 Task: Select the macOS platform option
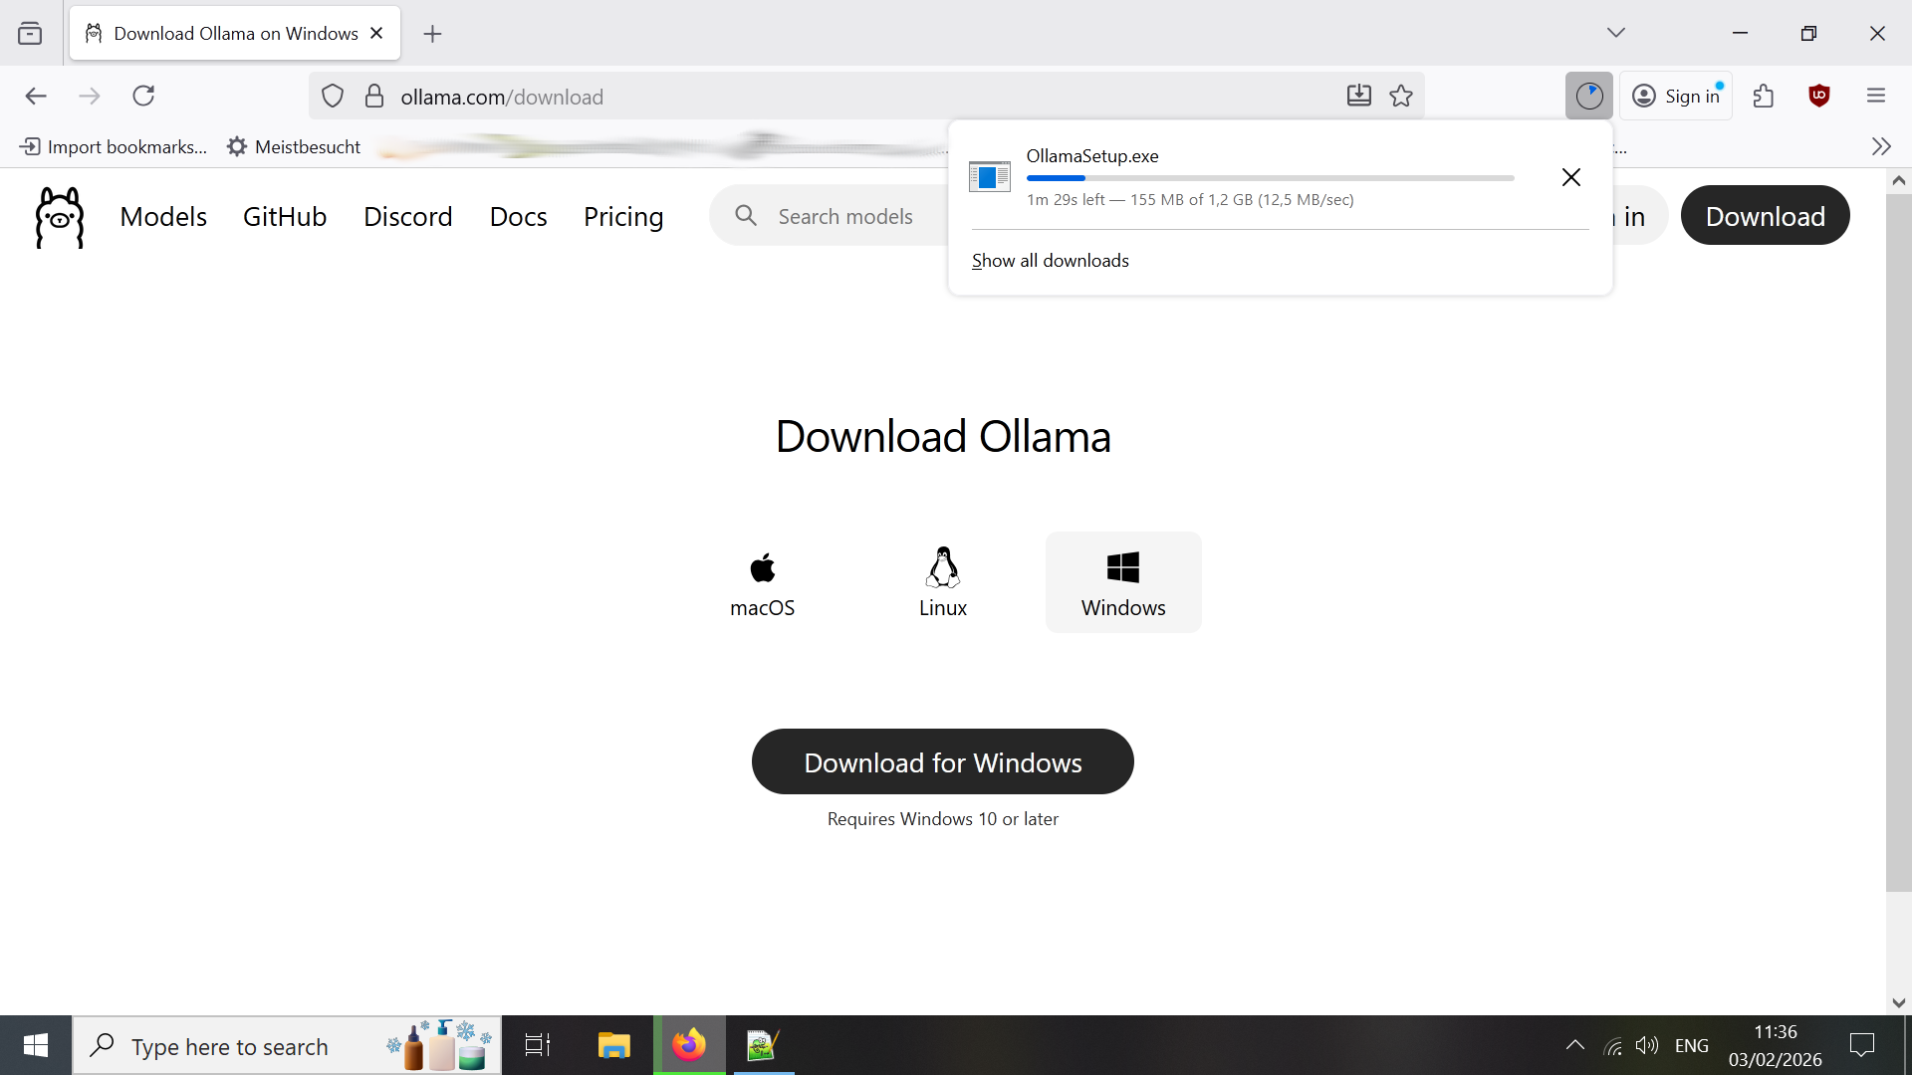click(762, 581)
